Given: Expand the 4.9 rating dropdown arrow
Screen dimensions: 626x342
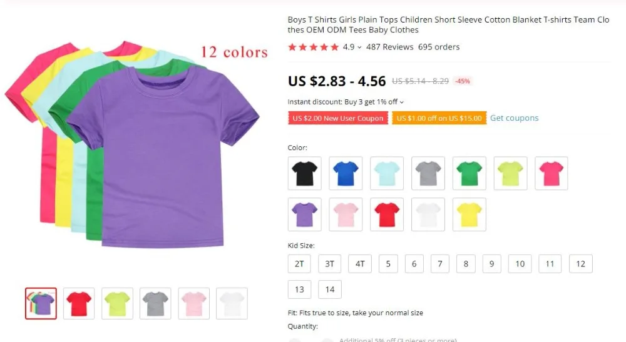Looking at the screenshot, I should [x=359, y=48].
